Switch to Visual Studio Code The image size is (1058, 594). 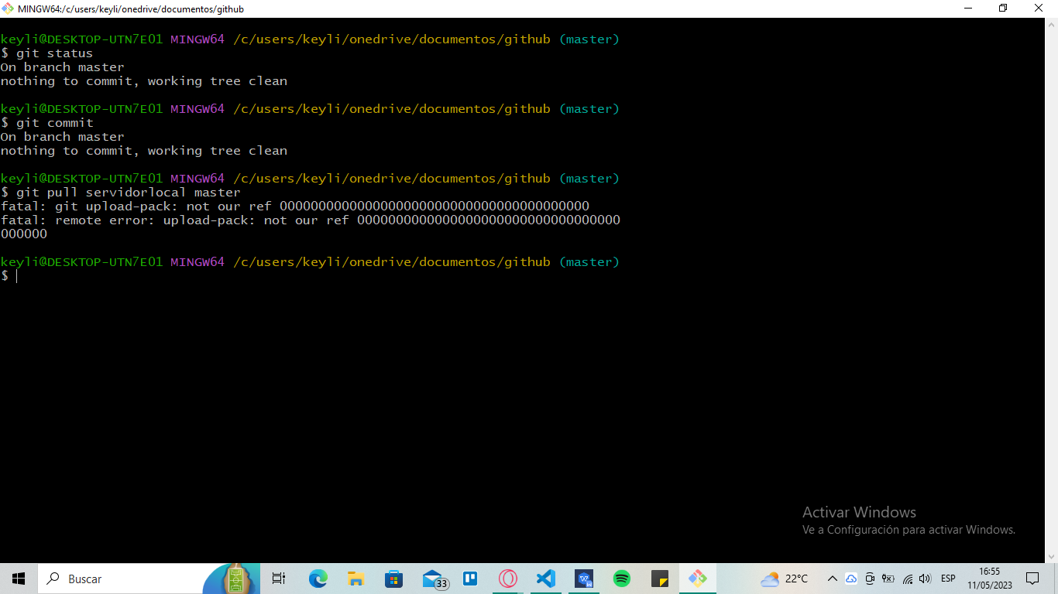[546, 579]
